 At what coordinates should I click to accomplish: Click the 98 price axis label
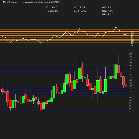pos(130,103)
